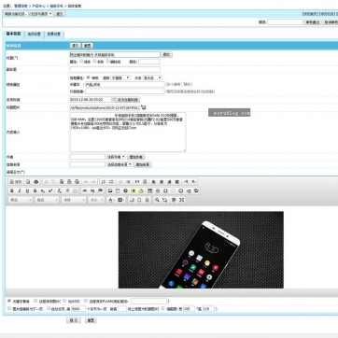Open the headline level dropdown

pyautogui.click(x=152, y=77)
